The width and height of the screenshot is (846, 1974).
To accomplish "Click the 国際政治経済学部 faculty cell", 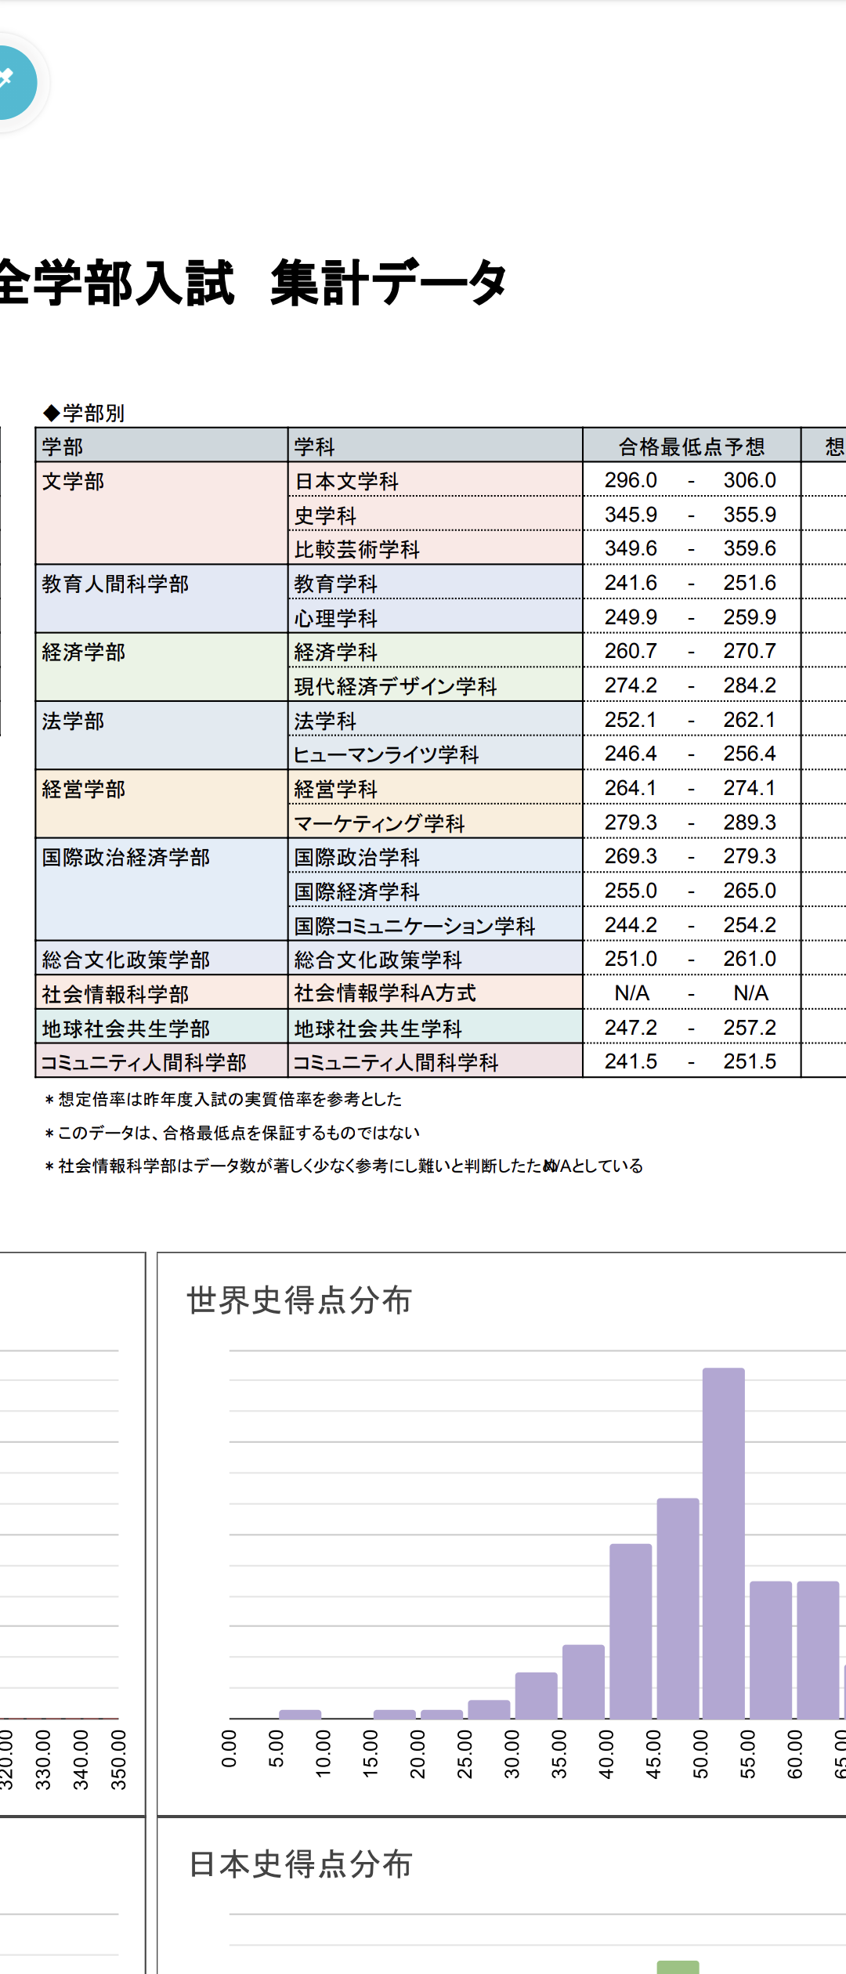I will click(x=161, y=889).
